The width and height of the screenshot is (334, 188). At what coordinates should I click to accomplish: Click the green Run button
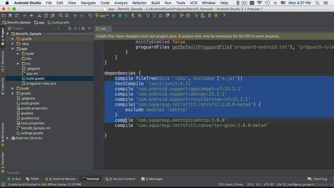[113, 16]
